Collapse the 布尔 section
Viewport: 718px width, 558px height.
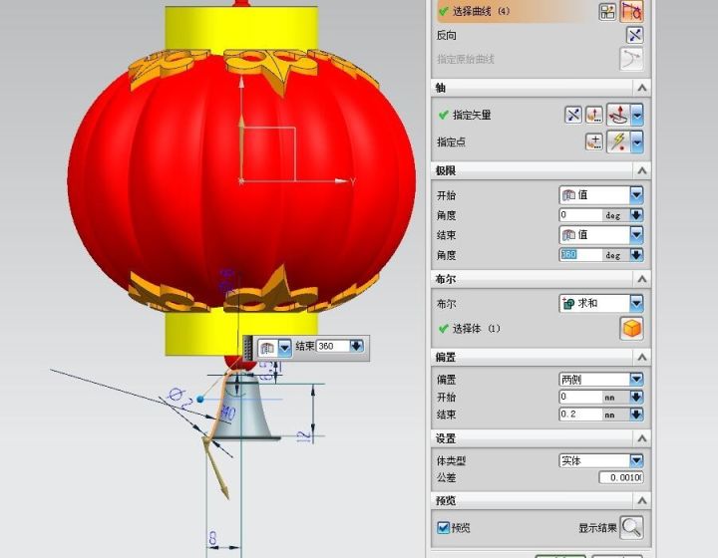(642, 279)
